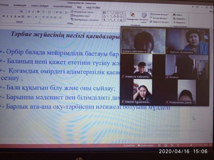Select the text box shape in the gallery
The height and width of the screenshot is (160, 214).
coord(105,13)
